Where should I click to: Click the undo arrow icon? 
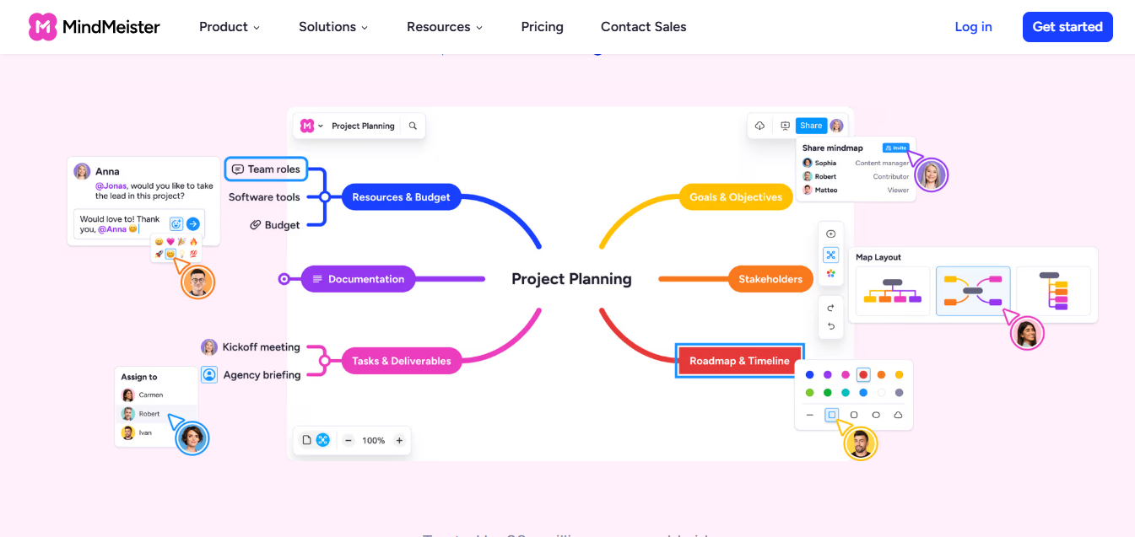tap(831, 326)
